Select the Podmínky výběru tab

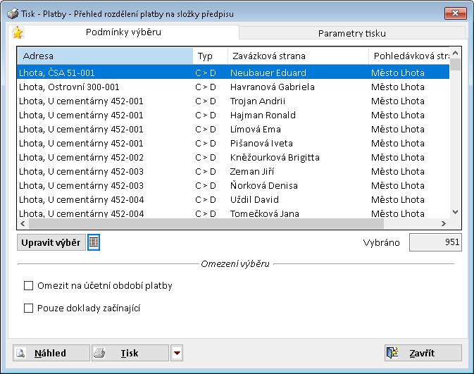pyautogui.click(x=123, y=32)
